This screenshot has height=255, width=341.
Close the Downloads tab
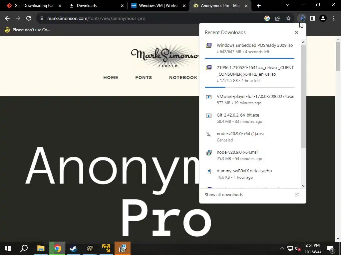coord(122,6)
